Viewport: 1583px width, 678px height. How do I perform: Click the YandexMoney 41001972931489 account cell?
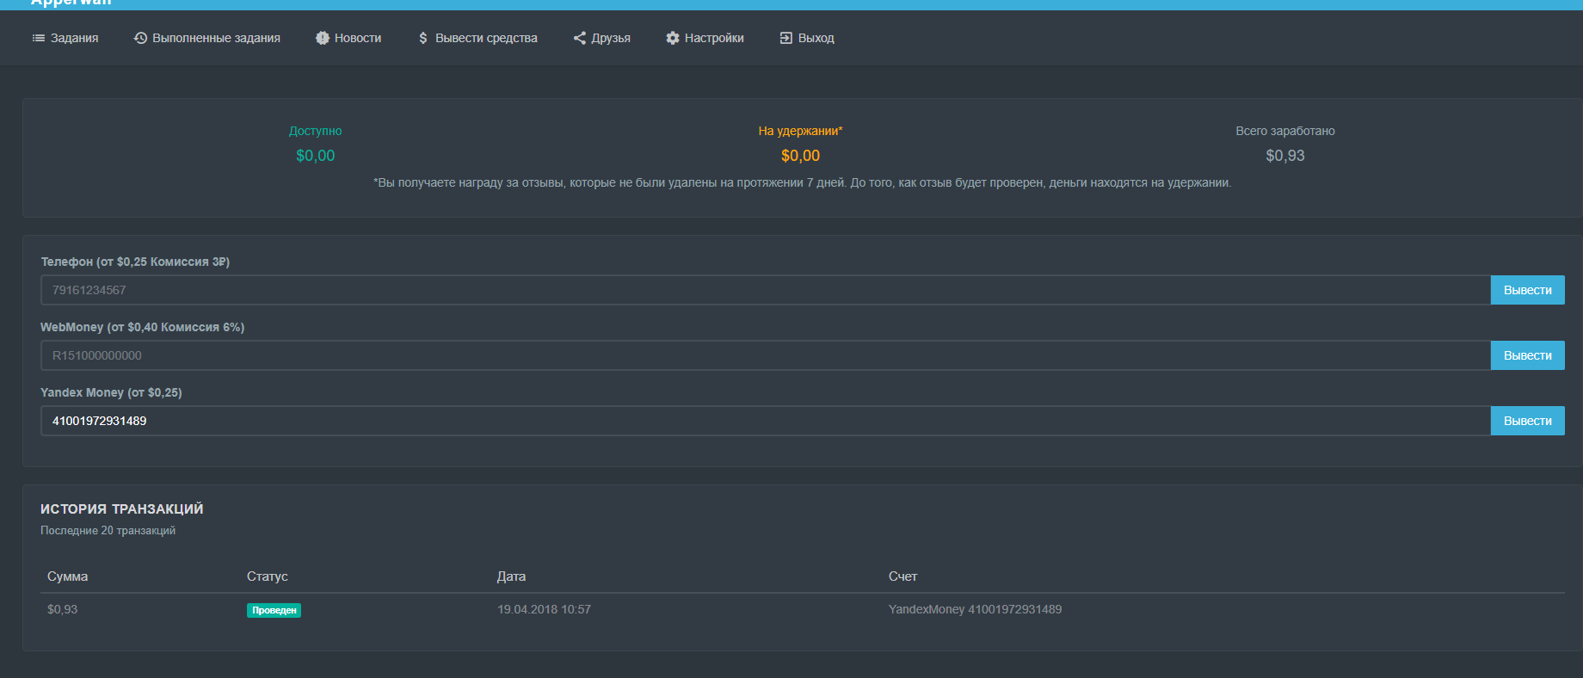tap(975, 609)
